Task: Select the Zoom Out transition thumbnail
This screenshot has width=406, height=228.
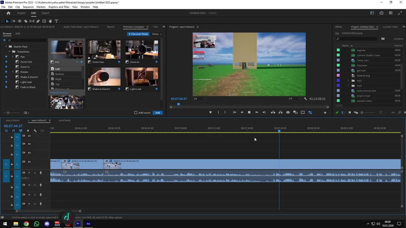Action: point(104,50)
